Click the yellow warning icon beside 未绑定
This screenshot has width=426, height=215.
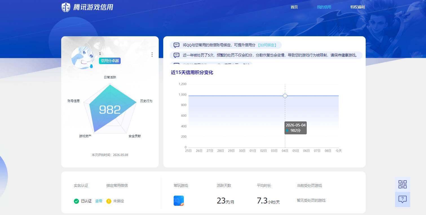coord(109,201)
